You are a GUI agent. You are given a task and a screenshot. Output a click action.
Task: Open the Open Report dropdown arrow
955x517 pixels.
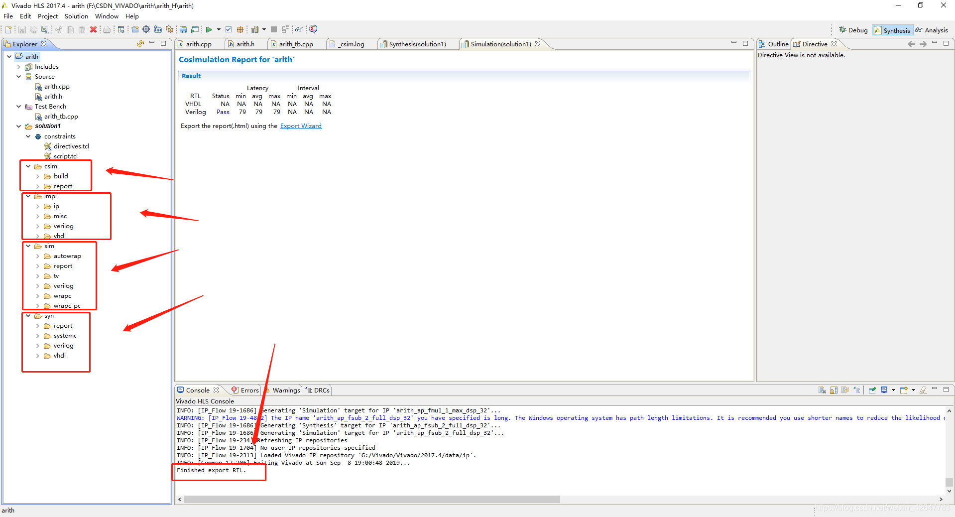264,29
